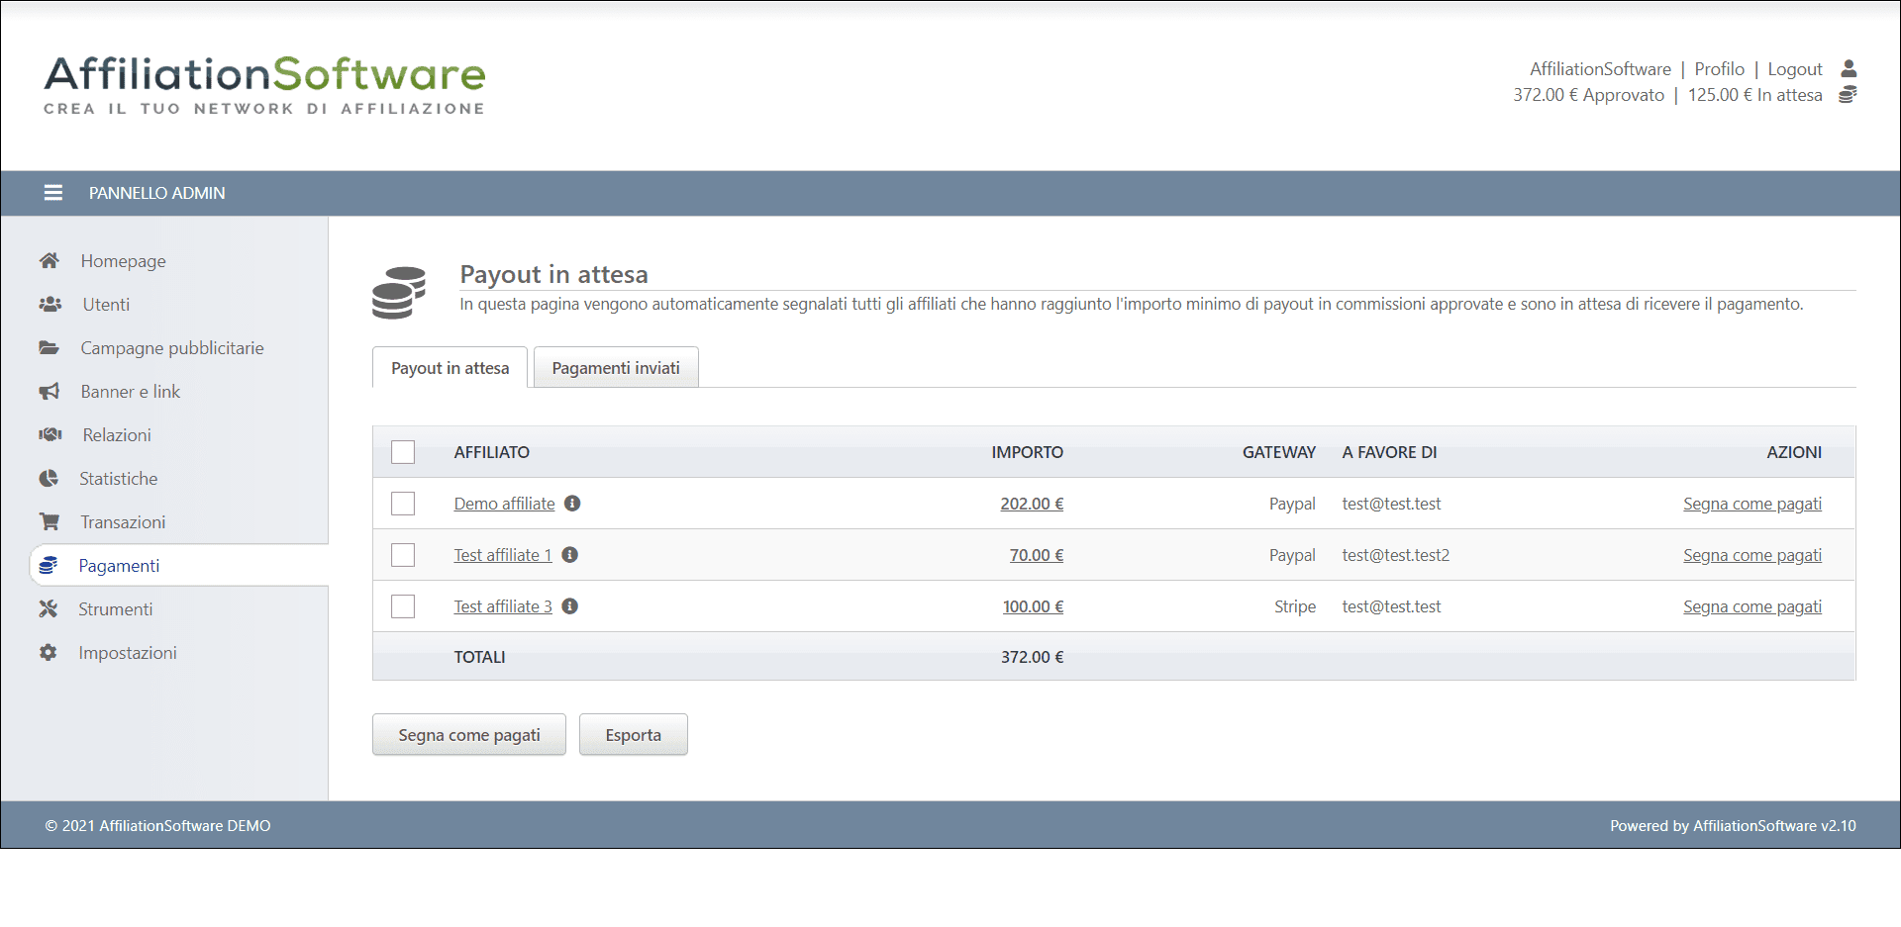Viewport: 1901px width, 927px height.
Task: Switch to the Pagamenti inviati tab
Action: coord(616,368)
